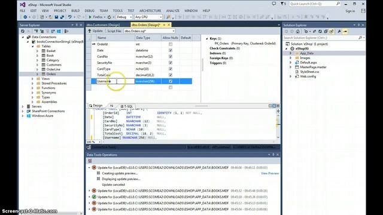Select Web.config in Solution Explorer

tap(308, 76)
